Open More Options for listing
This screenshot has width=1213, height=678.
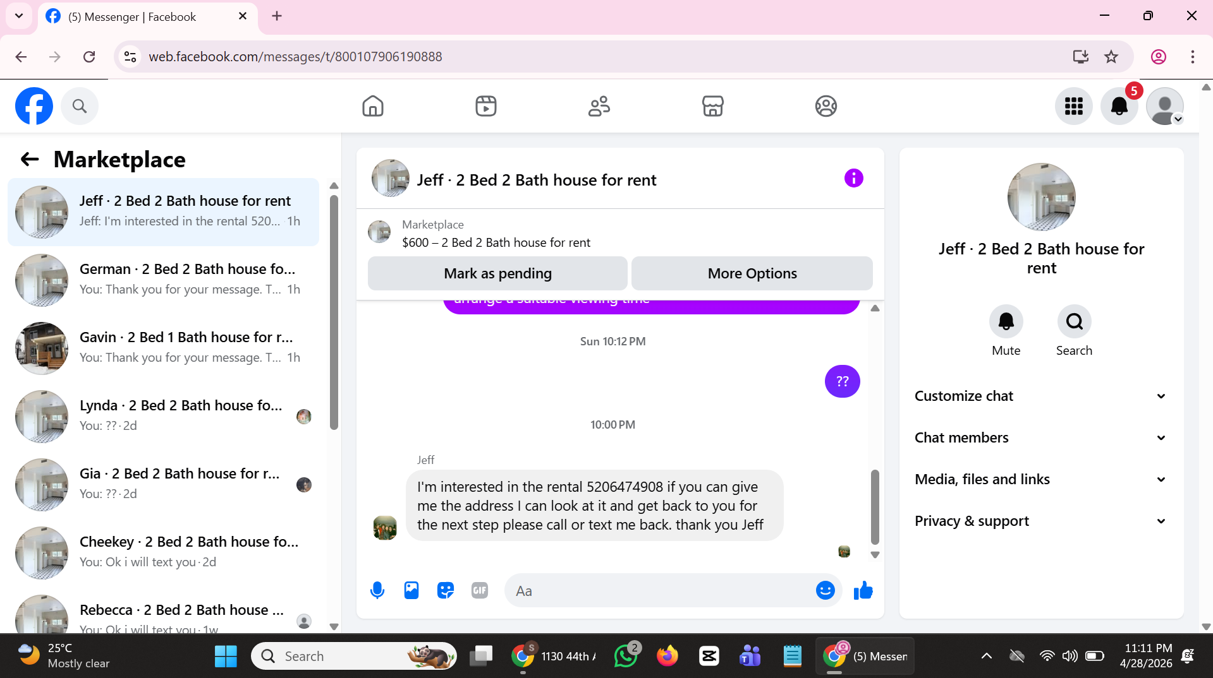coord(752,273)
